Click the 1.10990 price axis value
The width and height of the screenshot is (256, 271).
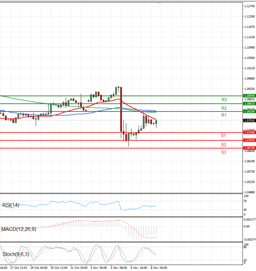[250, 47]
